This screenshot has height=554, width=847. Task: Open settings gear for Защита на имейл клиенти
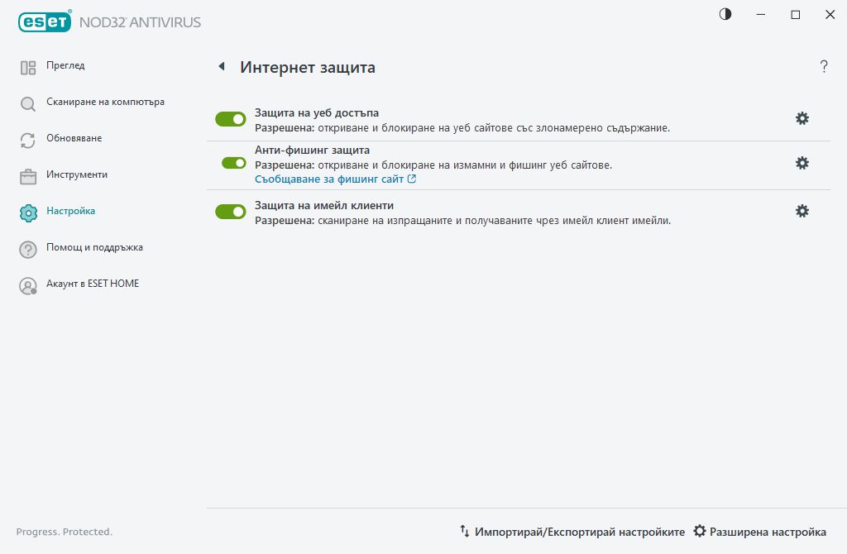click(x=802, y=211)
